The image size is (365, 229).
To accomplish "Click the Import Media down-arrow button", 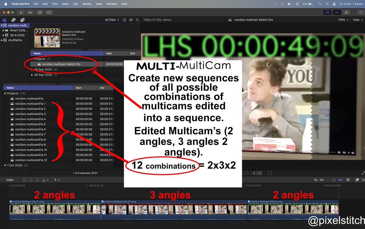I will pyautogui.click(x=21, y=12).
